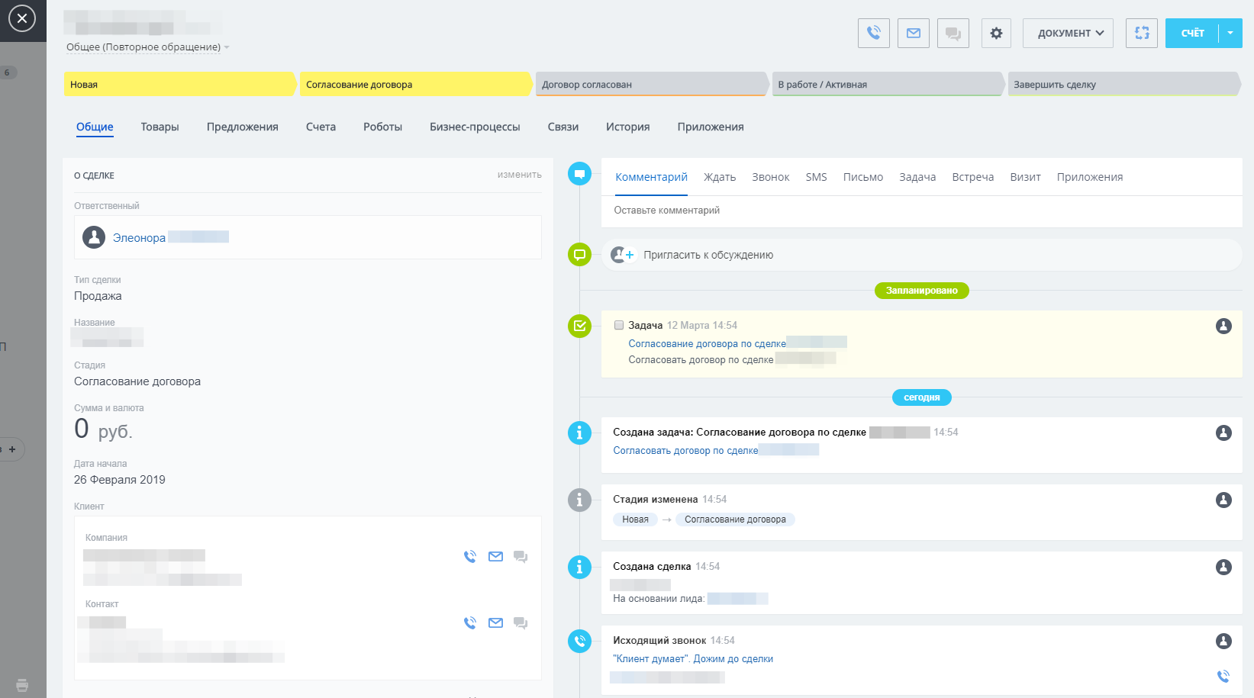Screen dimensions: 1254x698
Task: Click the phone call icon in top toolbar
Action: coord(874,33)
